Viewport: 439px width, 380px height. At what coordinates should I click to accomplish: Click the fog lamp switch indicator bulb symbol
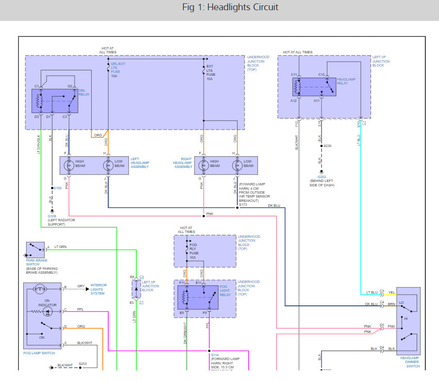(x=40, y=289)
